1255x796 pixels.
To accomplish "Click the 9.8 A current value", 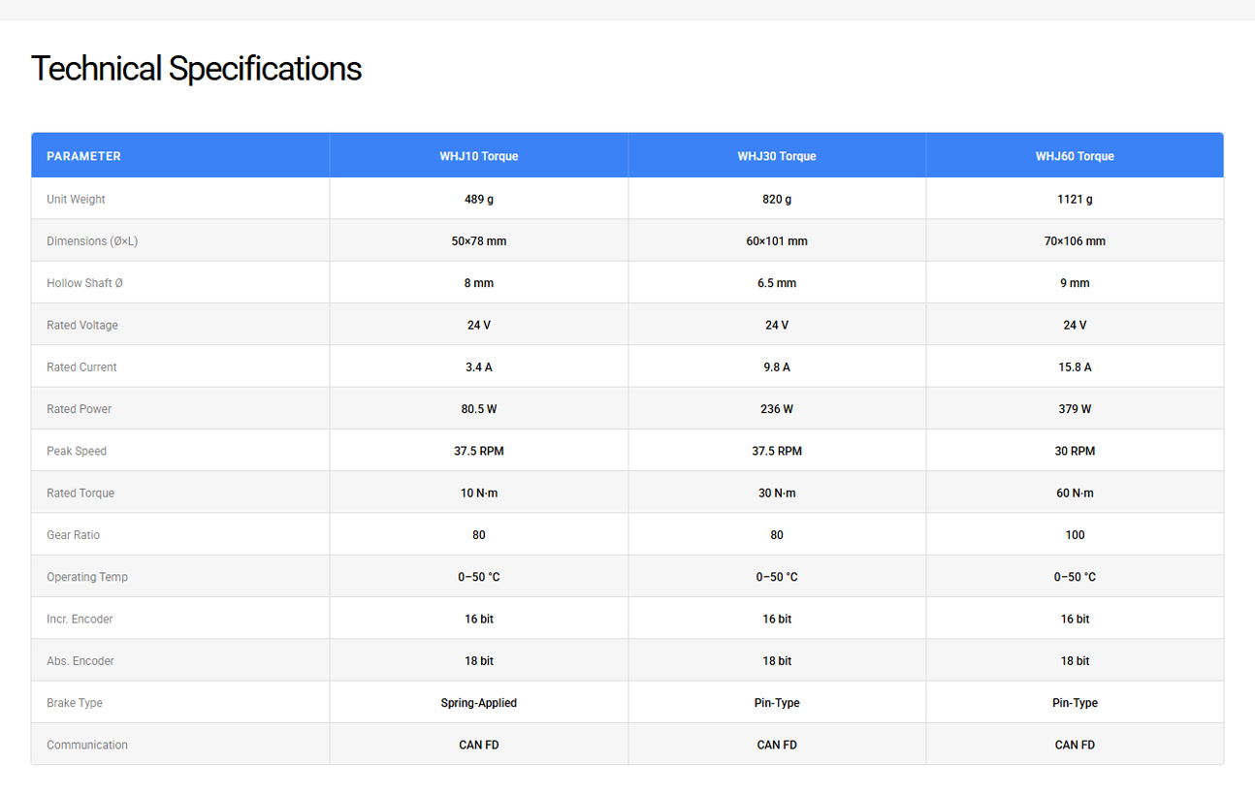I will pyautogui.click(x=777, y=366).
